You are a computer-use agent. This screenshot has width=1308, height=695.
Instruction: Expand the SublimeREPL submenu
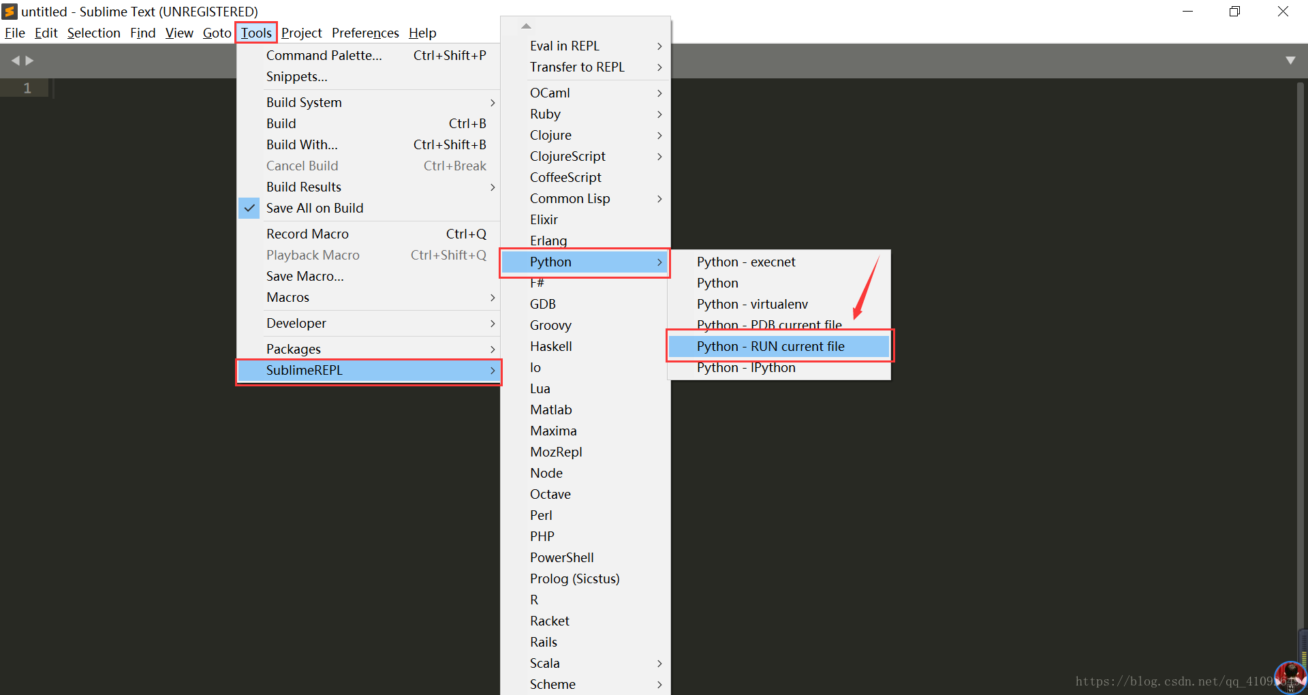point(369,370)
